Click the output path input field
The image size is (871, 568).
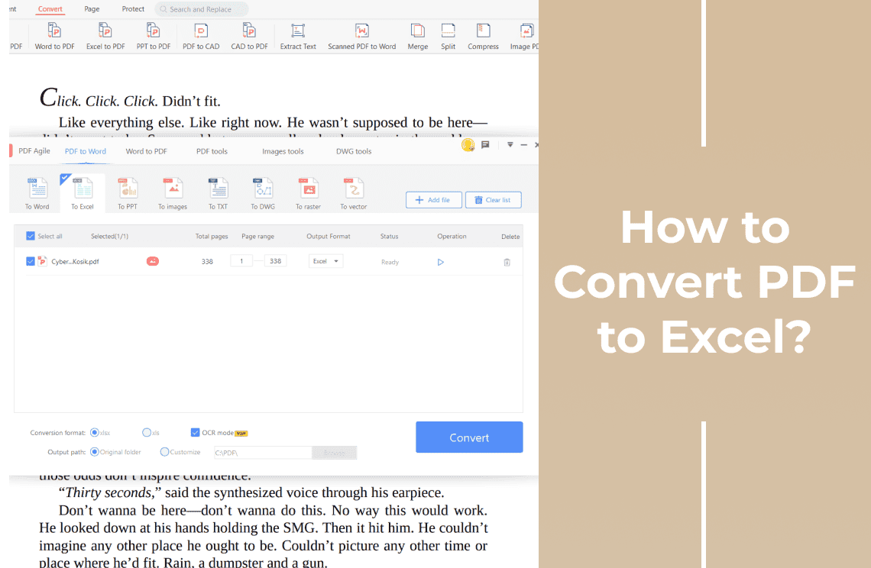coord(263,452)
